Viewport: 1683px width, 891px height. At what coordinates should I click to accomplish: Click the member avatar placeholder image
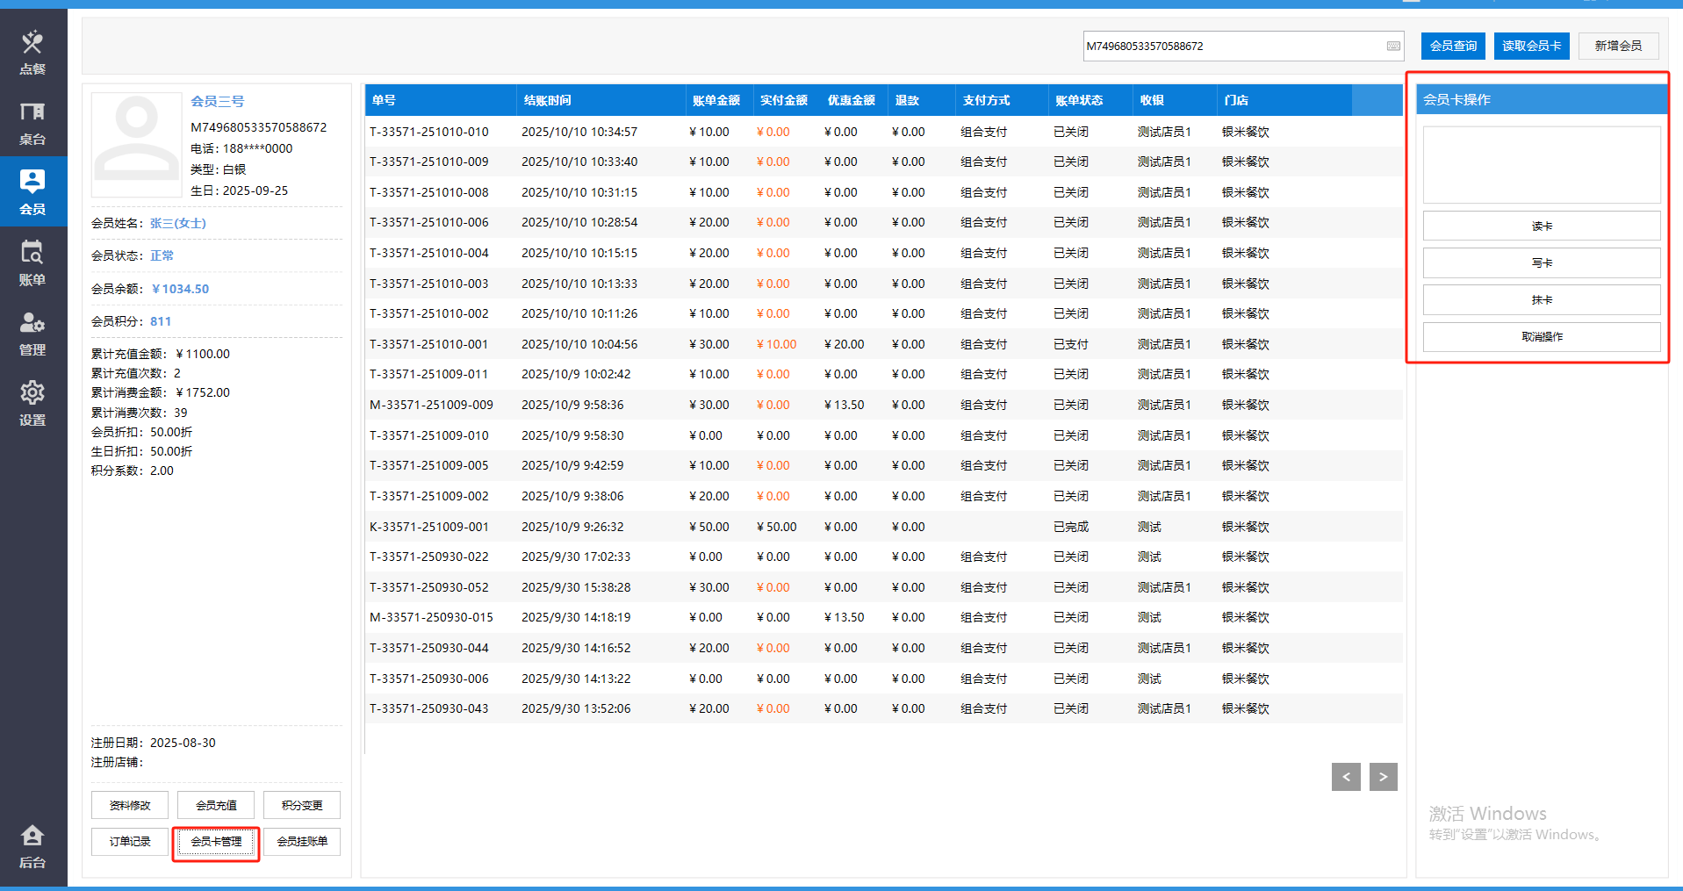pyautogui.click(x=136, y=145)
